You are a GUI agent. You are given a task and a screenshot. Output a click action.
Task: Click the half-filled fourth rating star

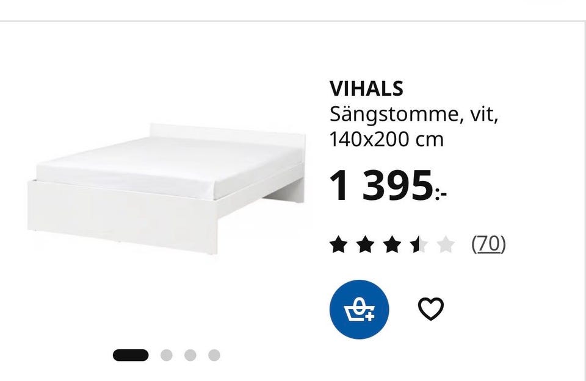tap(419, 244)
